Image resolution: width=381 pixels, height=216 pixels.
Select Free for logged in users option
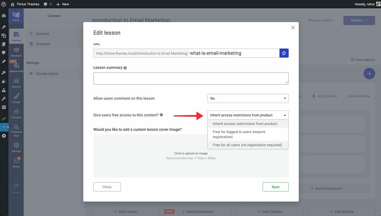pos(247,134)
